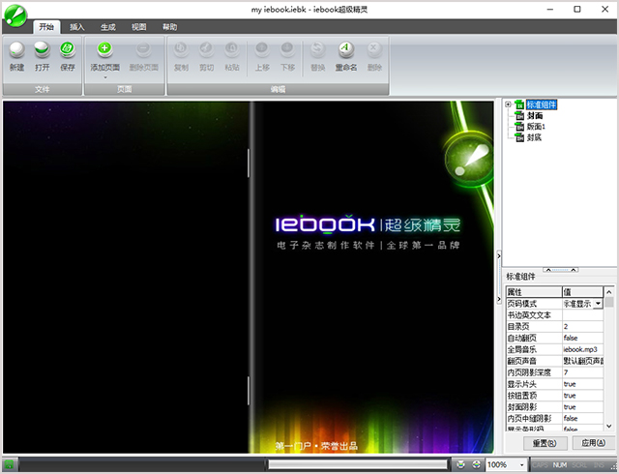The height and width of the screenshot is (474, 619).
Task: Select the 版面1 page in tree
Action: (536, 127)
